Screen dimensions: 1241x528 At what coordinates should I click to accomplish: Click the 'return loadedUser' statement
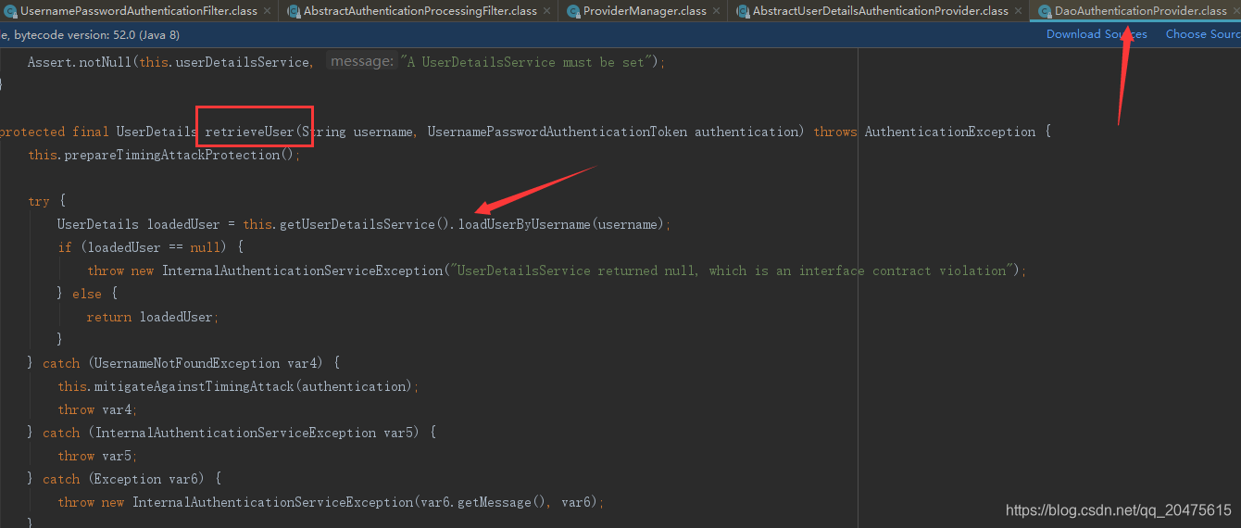tap(153, 317)
